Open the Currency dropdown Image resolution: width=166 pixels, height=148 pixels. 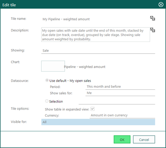point(122,115)
